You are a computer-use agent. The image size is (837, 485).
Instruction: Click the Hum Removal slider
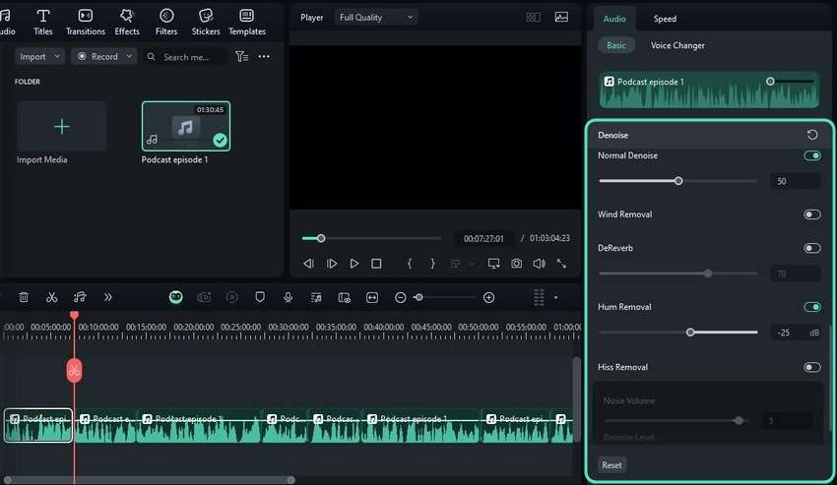pyautogui.click(x=677, y=333)
